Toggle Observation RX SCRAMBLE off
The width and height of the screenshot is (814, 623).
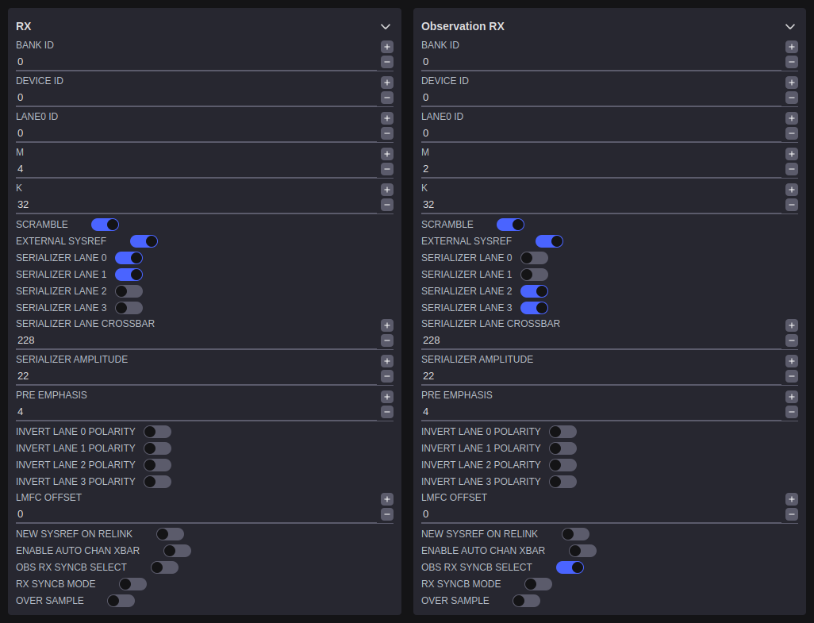tap(510, 225)
